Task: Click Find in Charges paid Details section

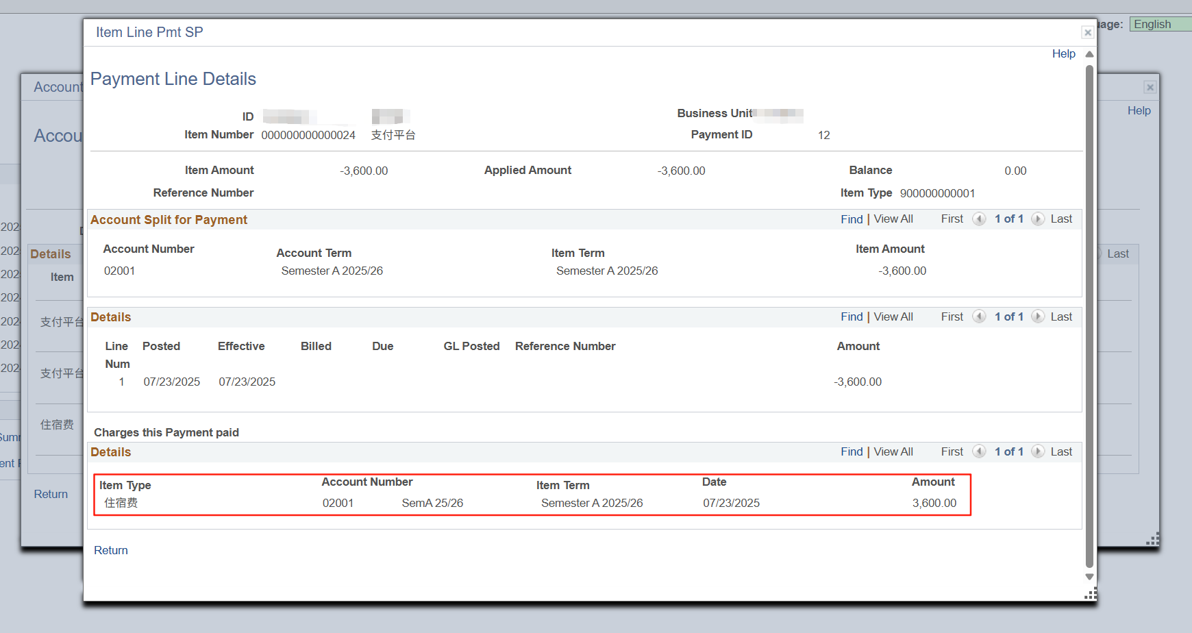Action: coord(852,451)
